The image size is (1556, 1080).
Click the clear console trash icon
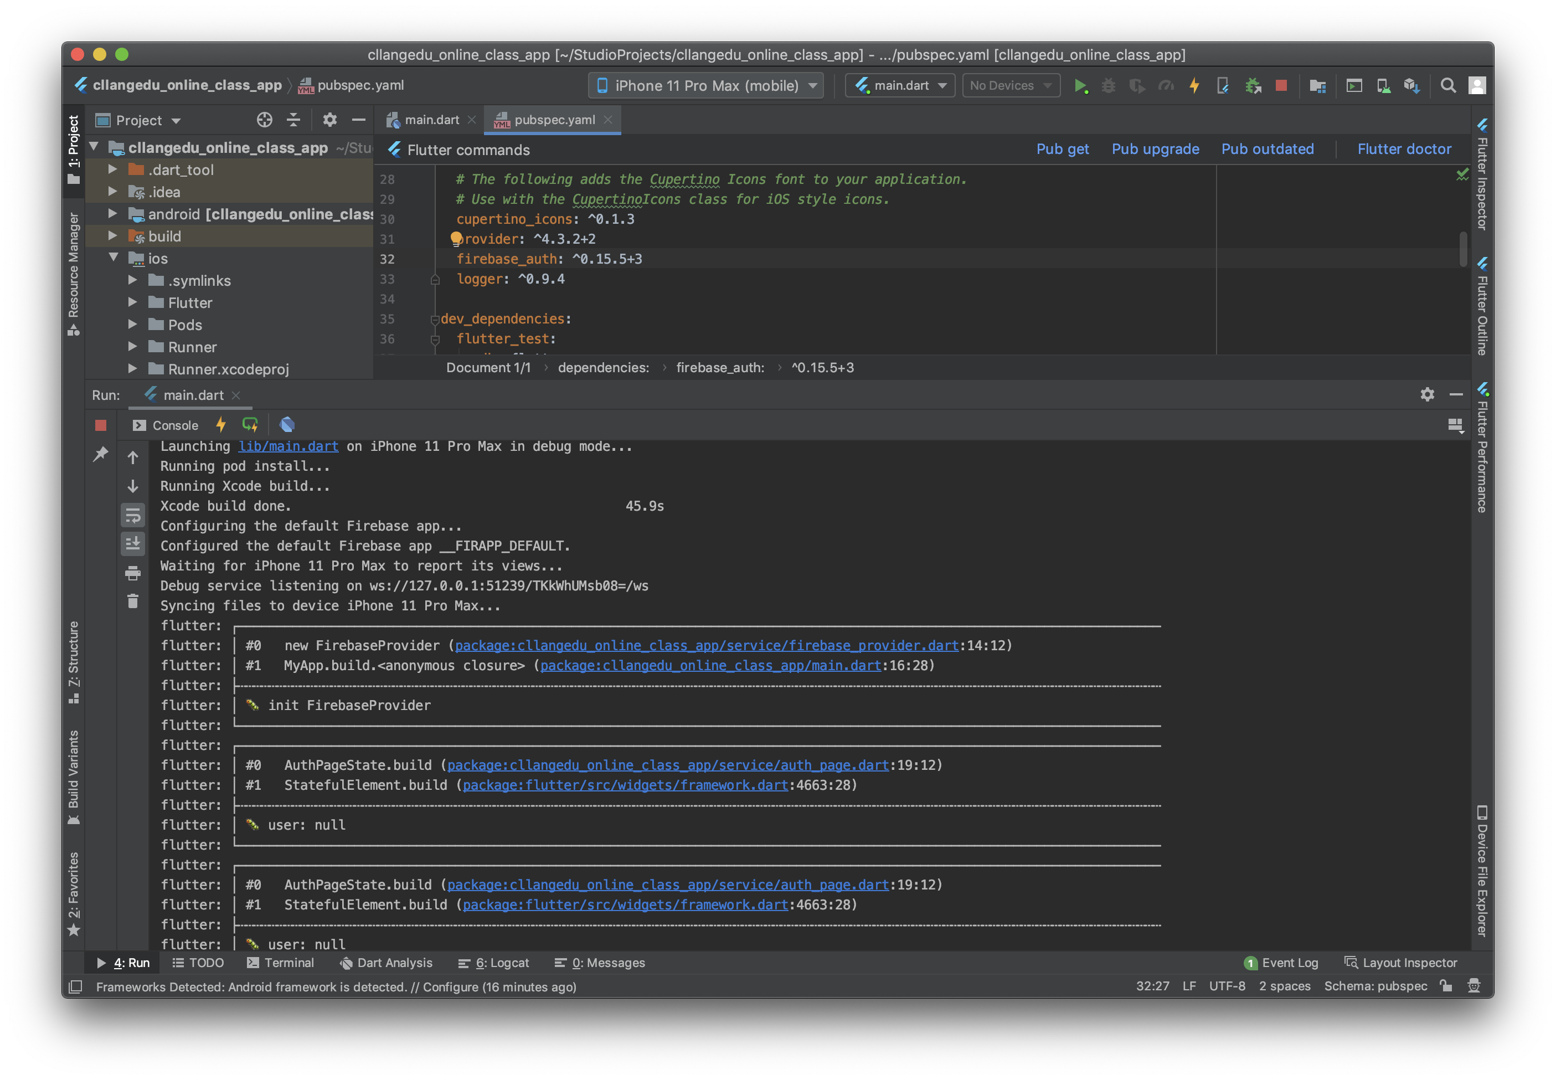(x=132, y=601)
